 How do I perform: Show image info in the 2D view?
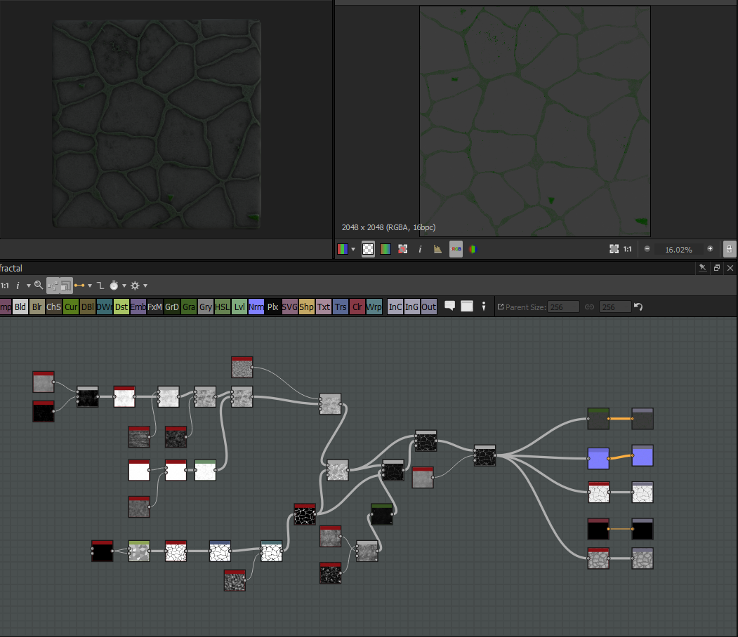tap(420, 249)
